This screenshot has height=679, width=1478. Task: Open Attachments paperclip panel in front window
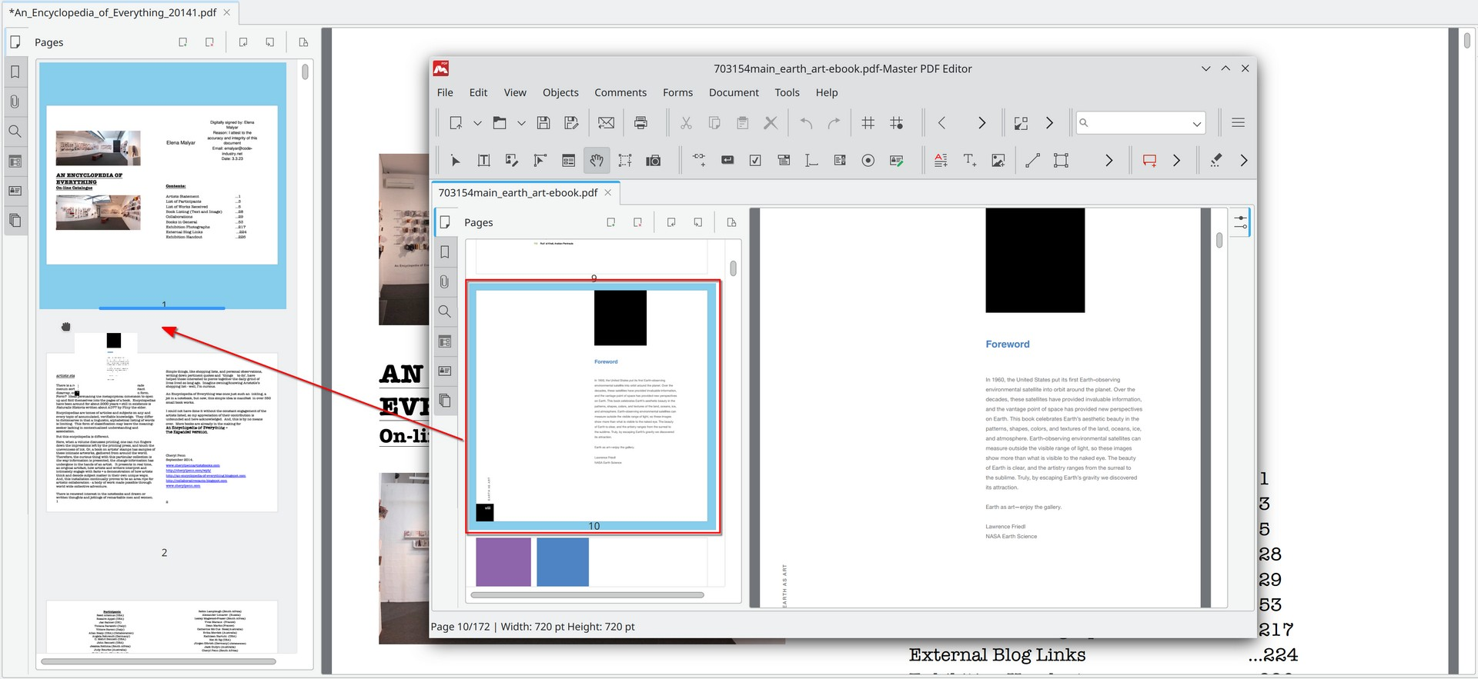pos(445,281)
